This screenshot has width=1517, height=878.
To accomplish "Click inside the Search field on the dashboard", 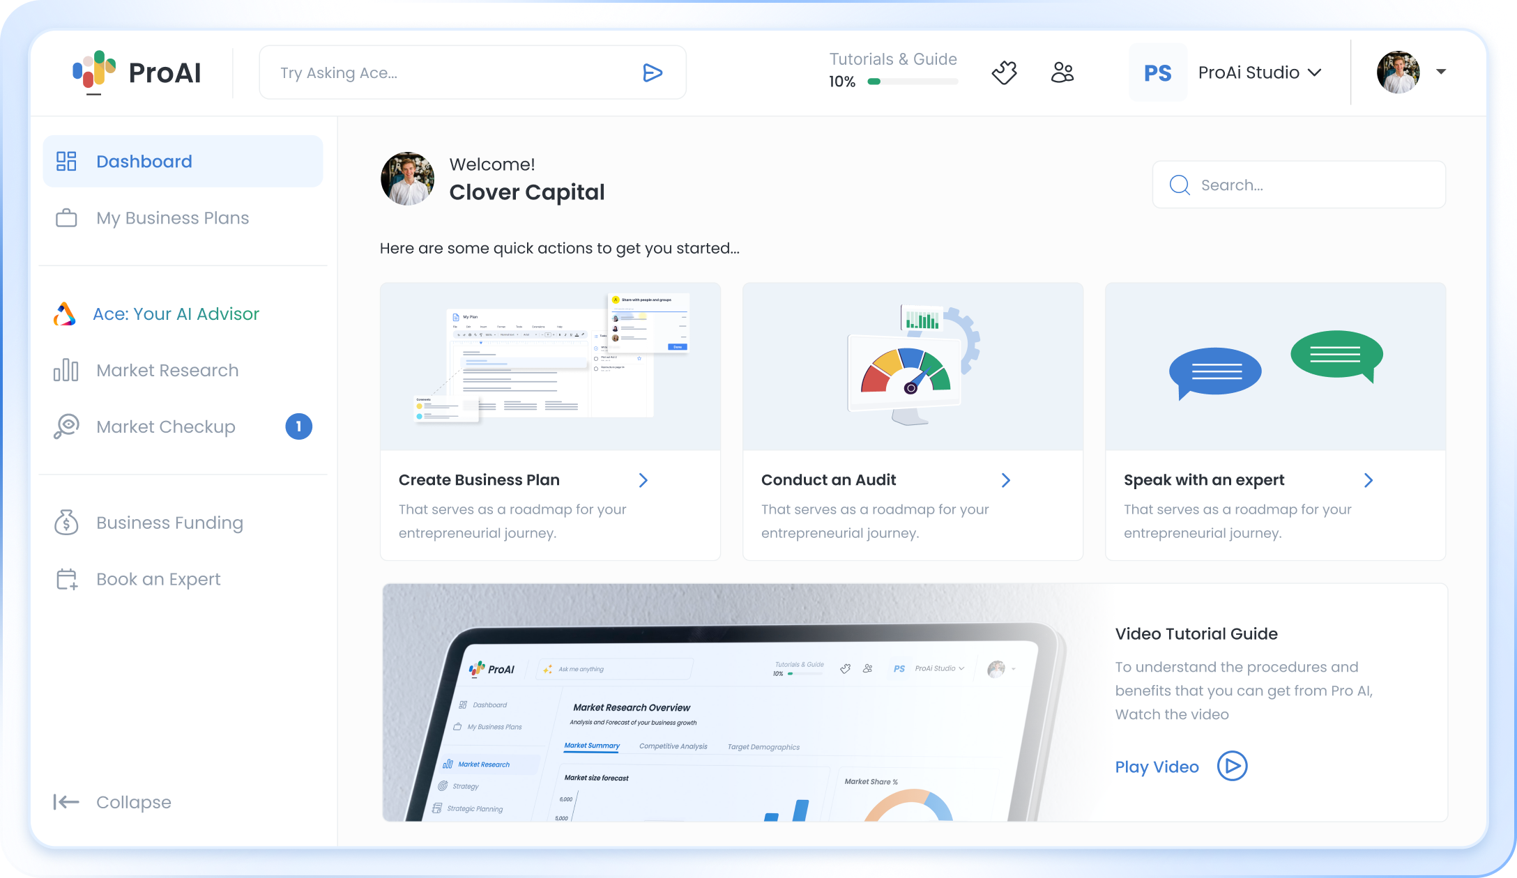I will click(x=1298, y=185).
